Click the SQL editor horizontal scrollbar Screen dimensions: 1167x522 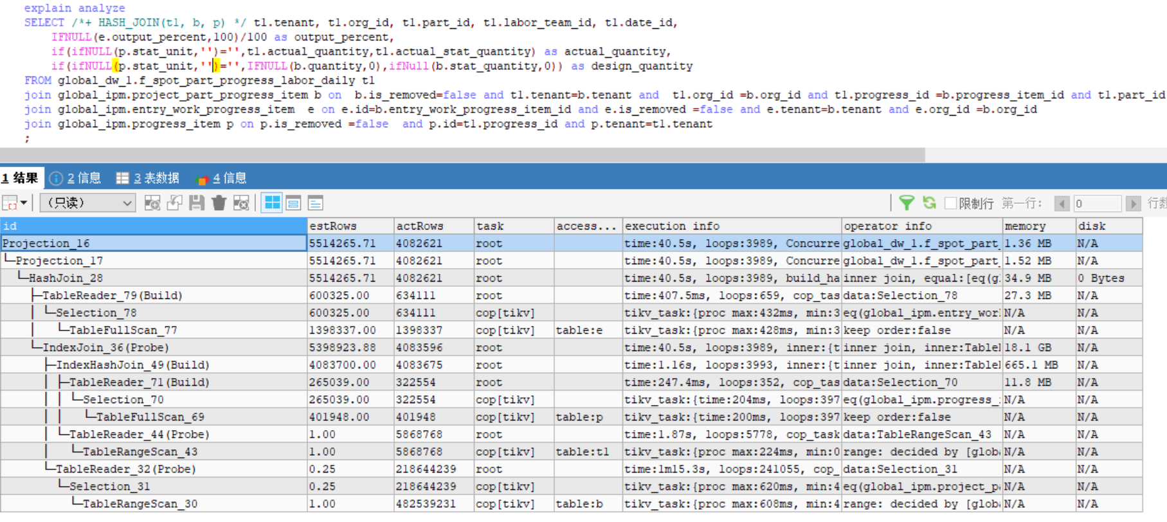tap(462, 155)
